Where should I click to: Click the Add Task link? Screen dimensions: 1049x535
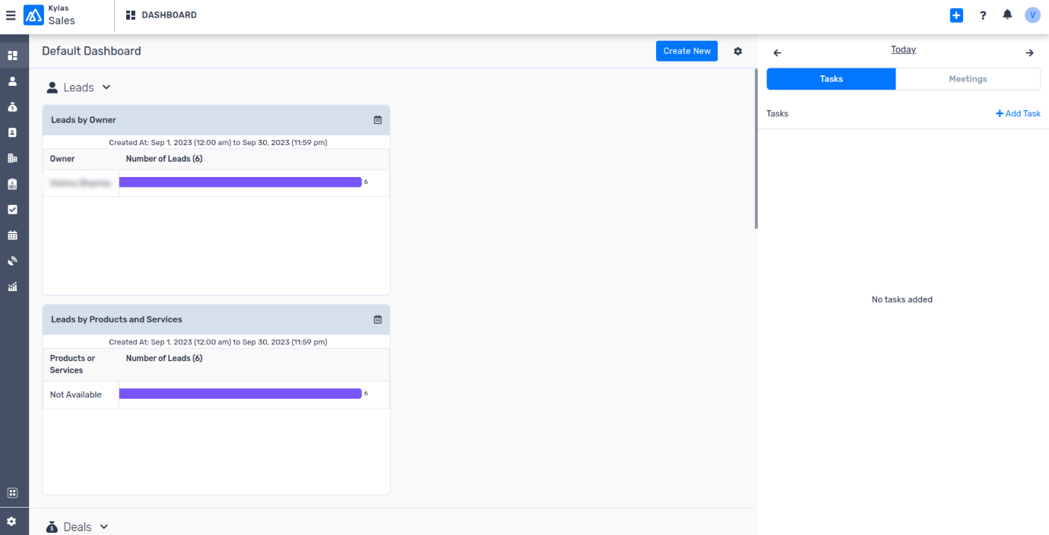(1018, 113)
